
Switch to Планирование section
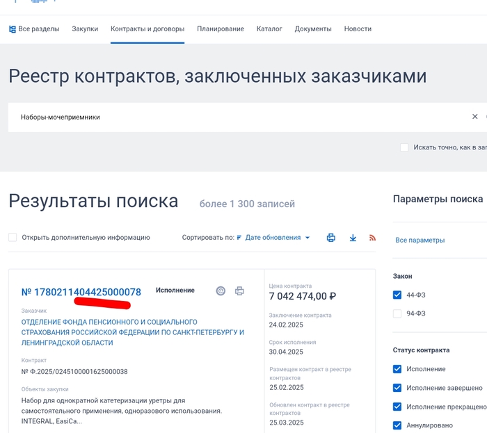220,29
